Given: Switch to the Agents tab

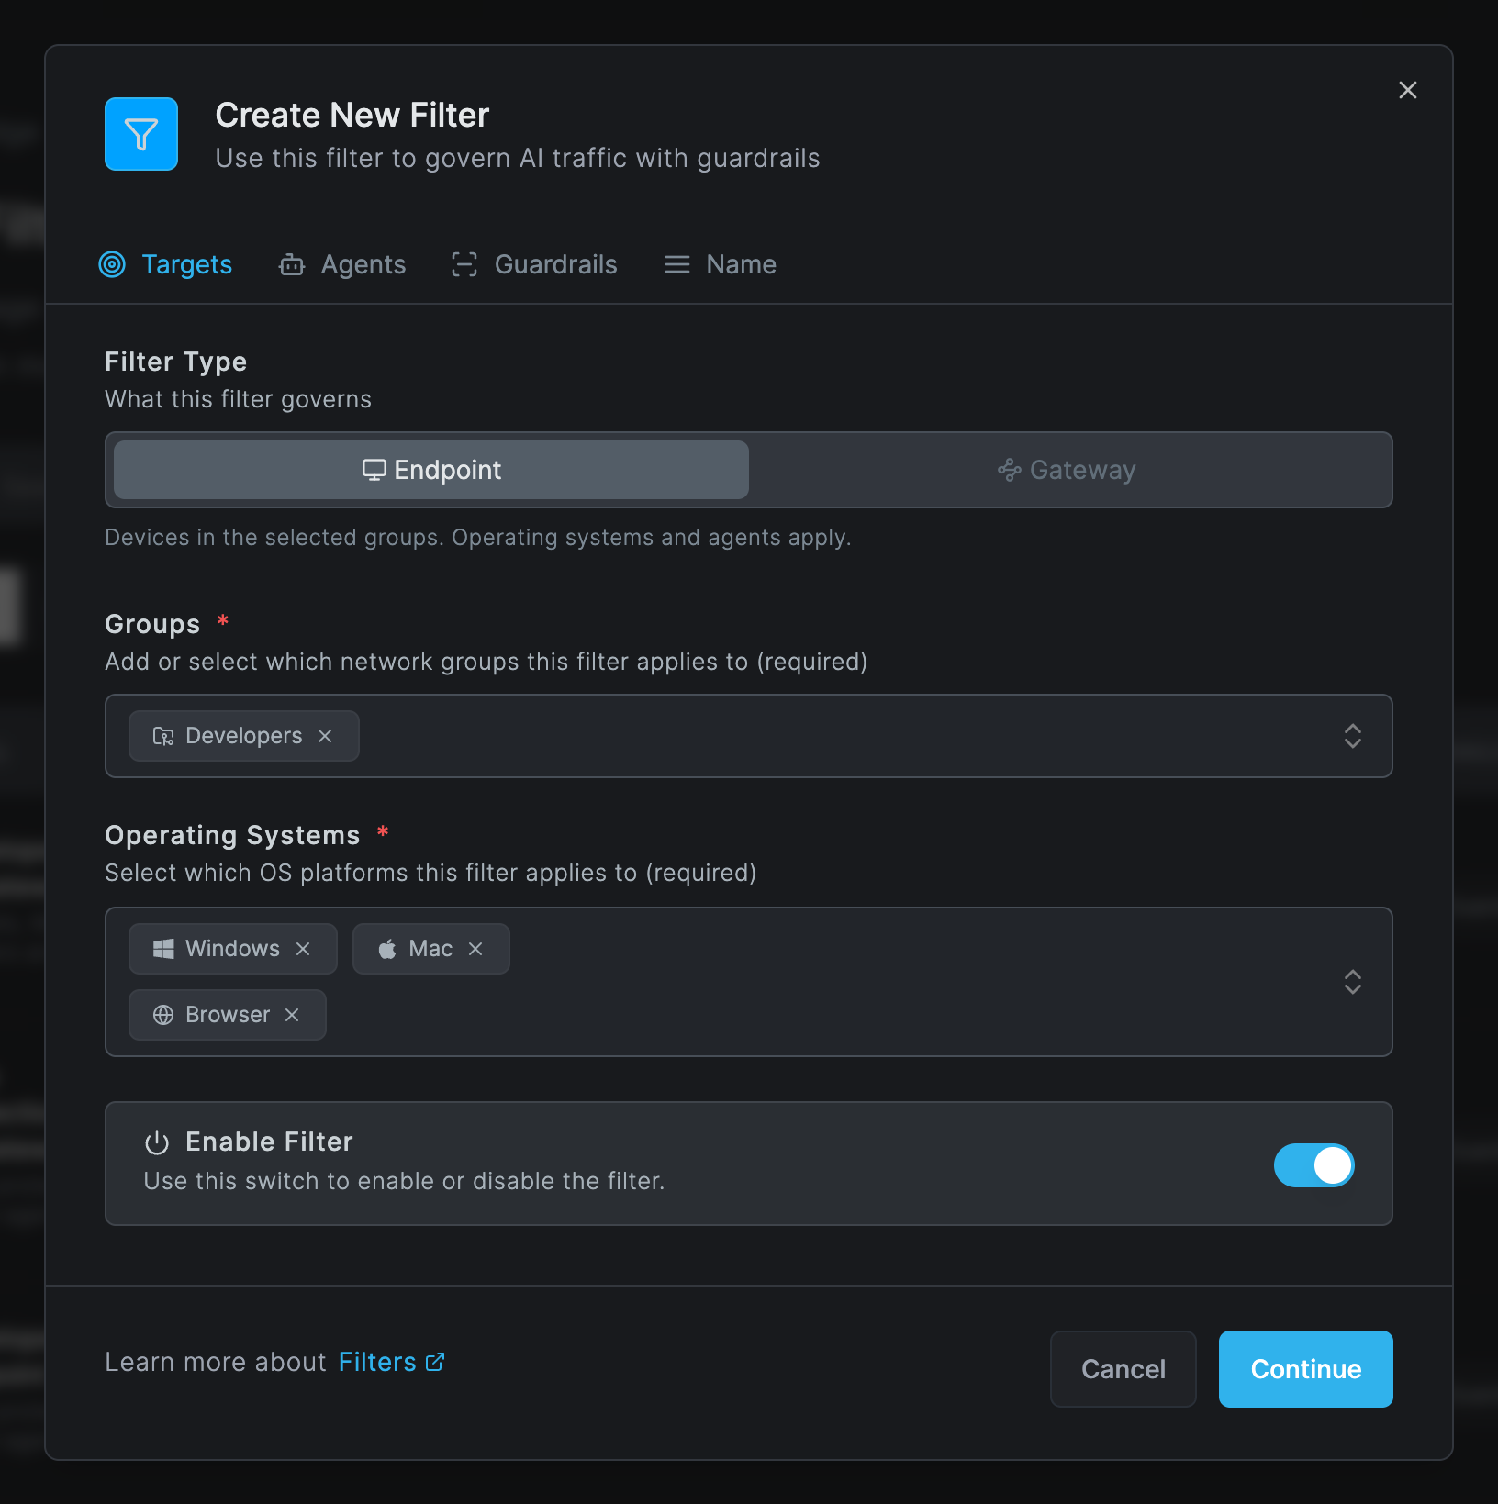Looking at the screenshot, I should pos(342,264).
